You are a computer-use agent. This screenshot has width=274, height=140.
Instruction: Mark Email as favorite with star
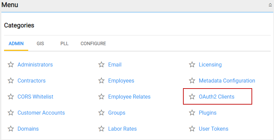pyautogui.click(x=101, y=64)
